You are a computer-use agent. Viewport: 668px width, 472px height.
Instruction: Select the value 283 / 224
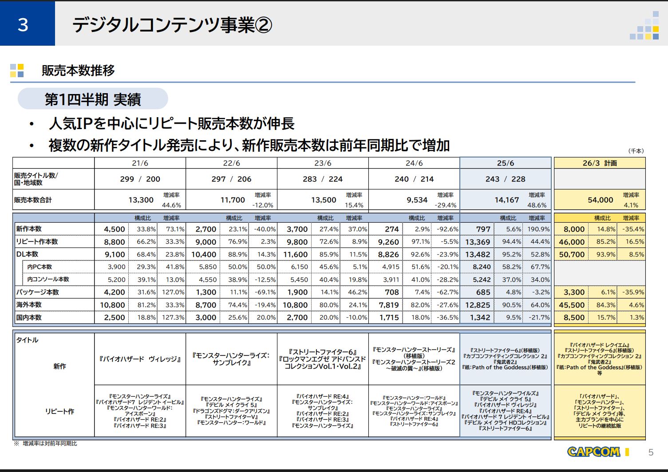tap(323, 179)
